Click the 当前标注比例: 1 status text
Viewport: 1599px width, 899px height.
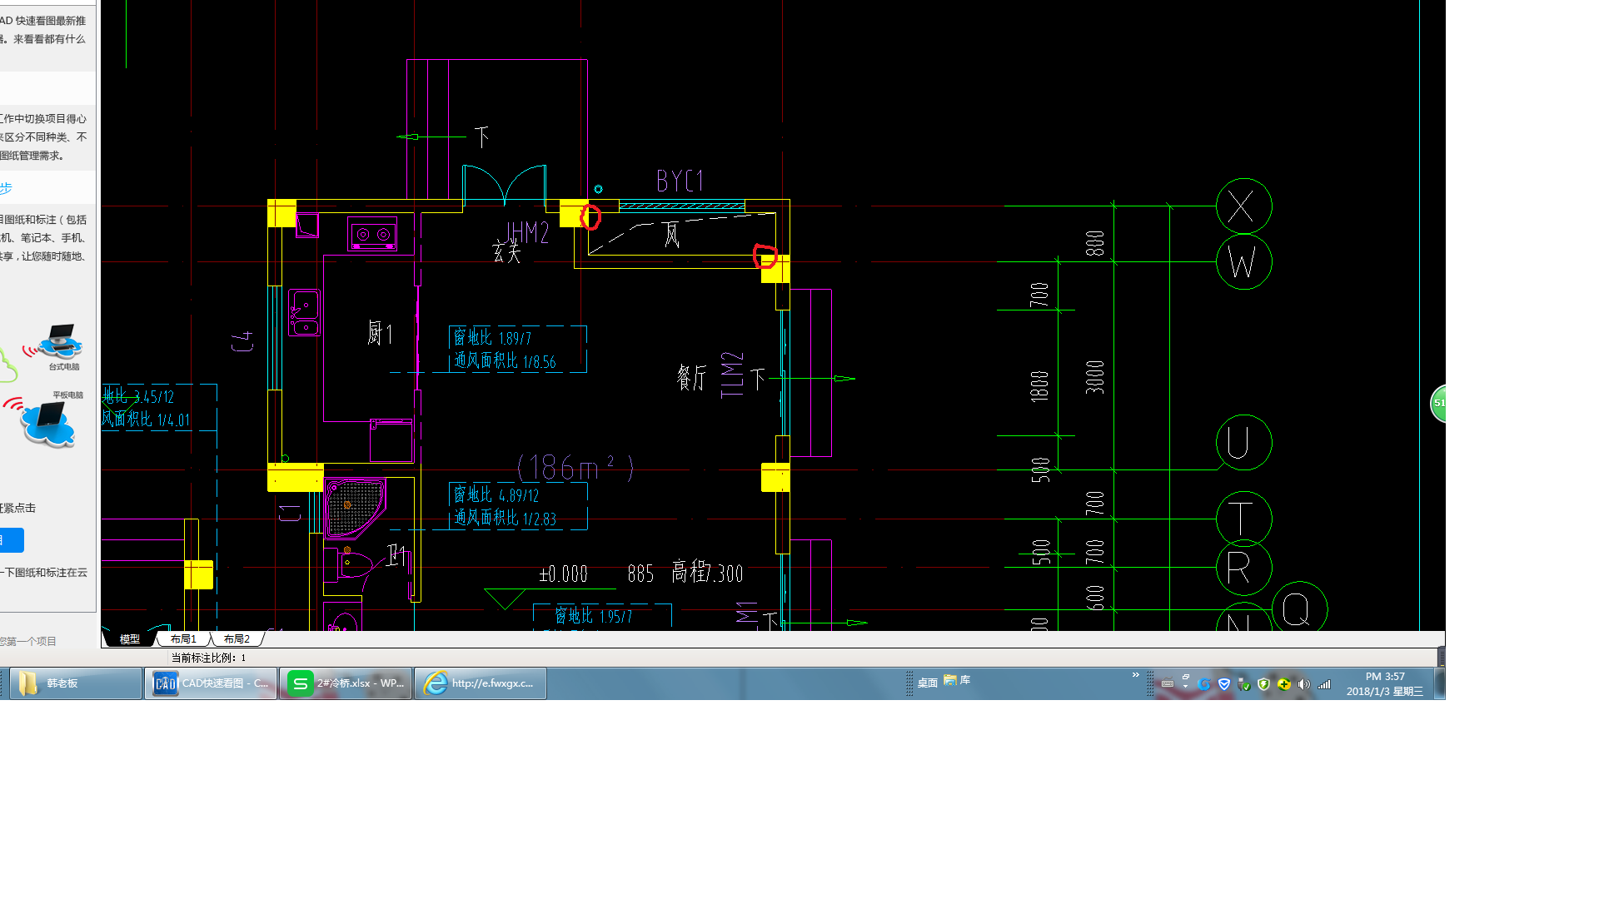[x=208, y=658]
